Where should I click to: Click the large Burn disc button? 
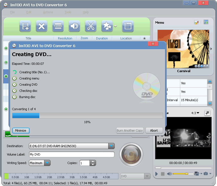tap(131, 155)
